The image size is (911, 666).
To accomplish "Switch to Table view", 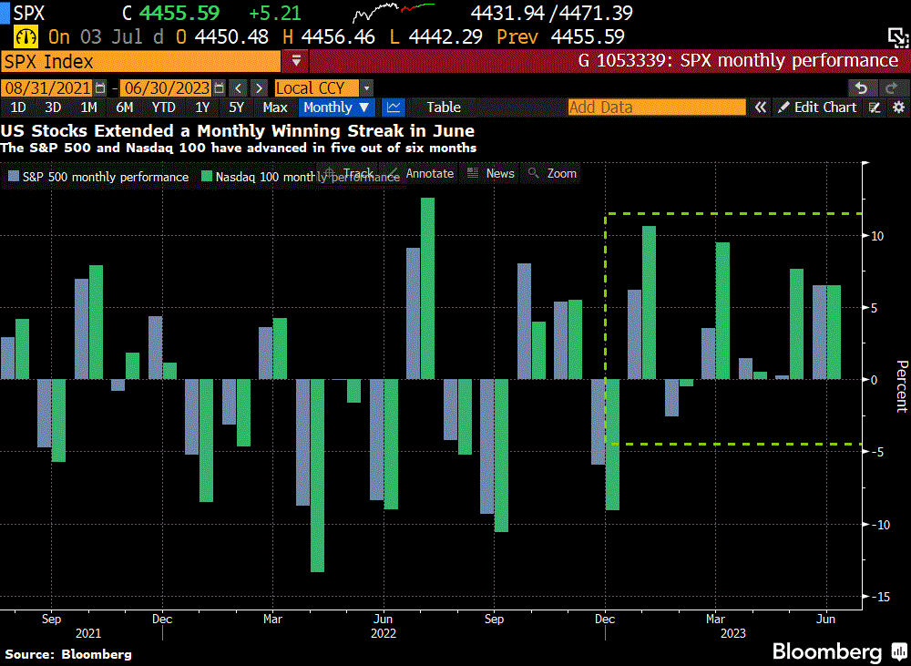I will click(444, 108).
